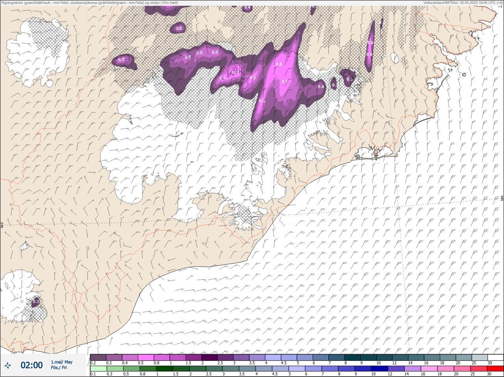Image resolution: width=504 pixels, height=377 pixels.
Task: Click the Veðurstofan star logo icon
Action: (x=8, y=366)
